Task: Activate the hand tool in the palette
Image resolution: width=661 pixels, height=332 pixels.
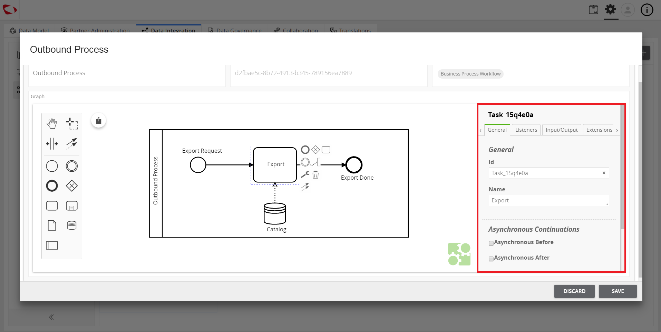Action: click(52, 123)
